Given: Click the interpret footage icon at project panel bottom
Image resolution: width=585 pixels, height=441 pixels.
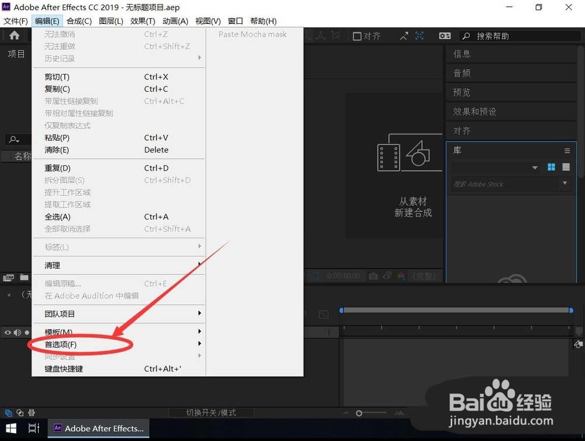Looking at the screenshot, I should (x=8, y=277).
